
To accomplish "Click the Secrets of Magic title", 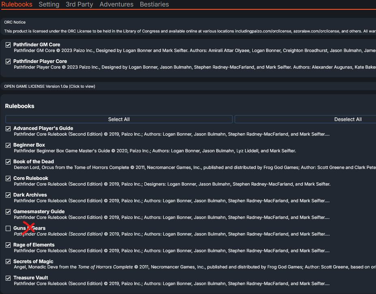I will coord(33,262).
